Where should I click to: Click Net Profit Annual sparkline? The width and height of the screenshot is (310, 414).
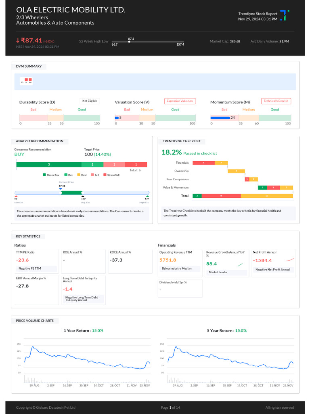tap(289, 260)
